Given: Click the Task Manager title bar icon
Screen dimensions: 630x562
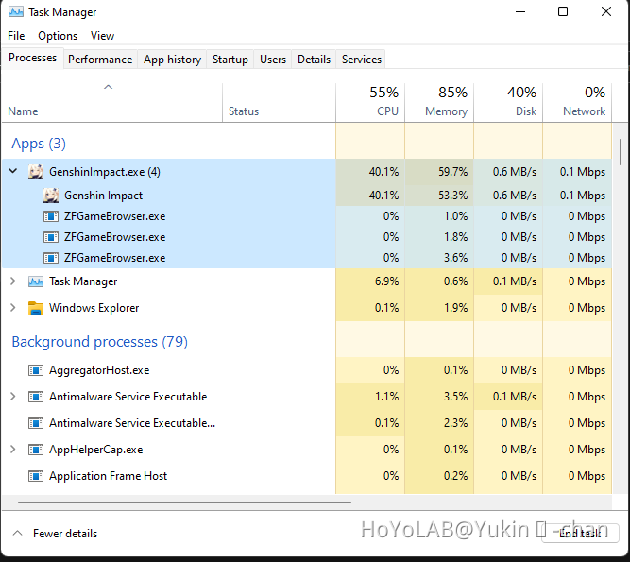Looking at the screenshot, I should pyautogui.click(x=16, y=11).
